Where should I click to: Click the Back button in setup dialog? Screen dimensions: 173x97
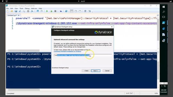coord(86,71)
